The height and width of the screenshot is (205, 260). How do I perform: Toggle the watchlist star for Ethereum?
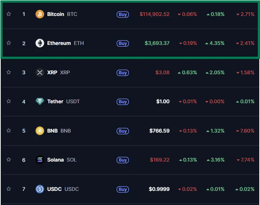[x=9, y=43]
